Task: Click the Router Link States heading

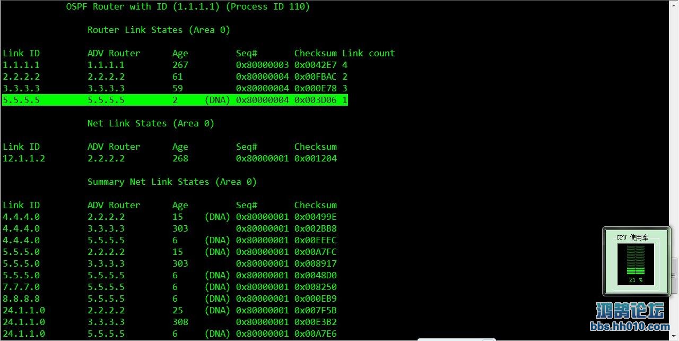Action: 159,30
